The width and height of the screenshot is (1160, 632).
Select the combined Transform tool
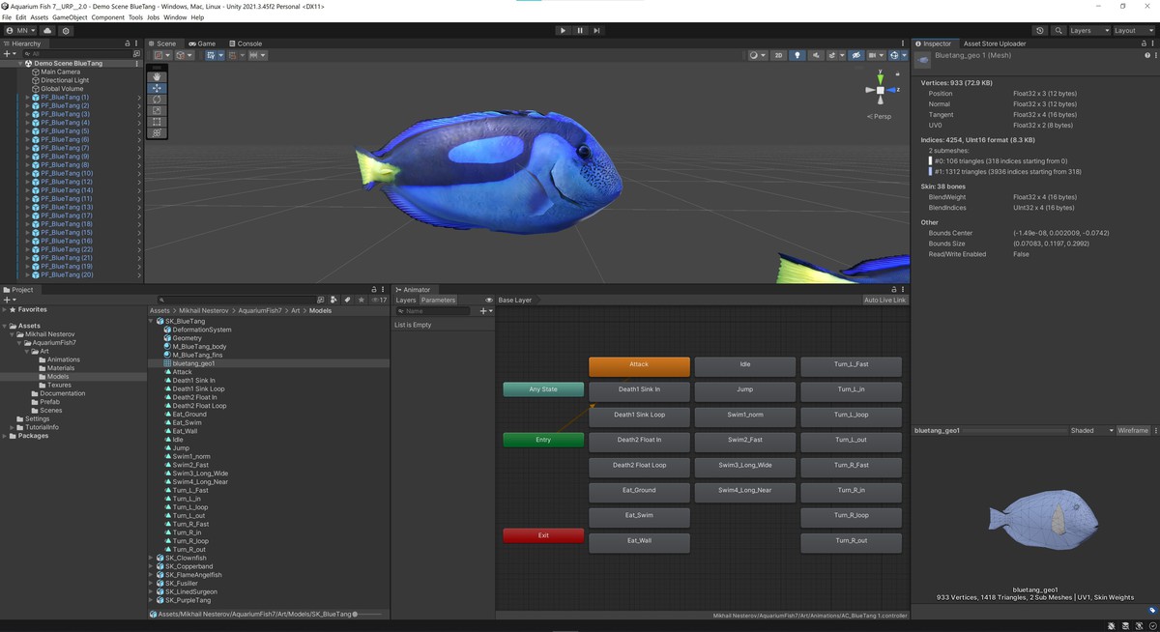(158, 132)
